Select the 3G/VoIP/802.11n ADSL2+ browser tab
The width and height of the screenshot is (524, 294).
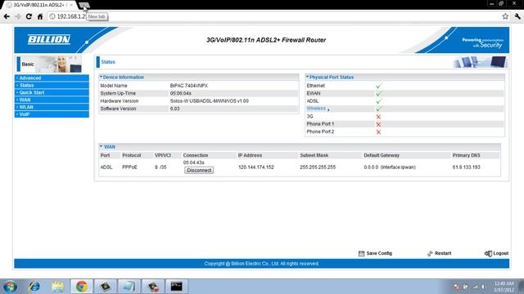coord(38,5)
